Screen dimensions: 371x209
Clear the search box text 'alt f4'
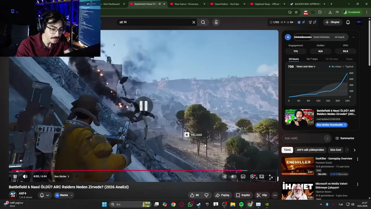[x=194, y=22]
